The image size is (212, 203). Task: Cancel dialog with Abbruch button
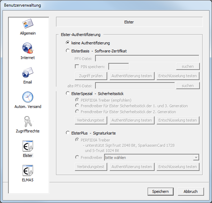191,191
